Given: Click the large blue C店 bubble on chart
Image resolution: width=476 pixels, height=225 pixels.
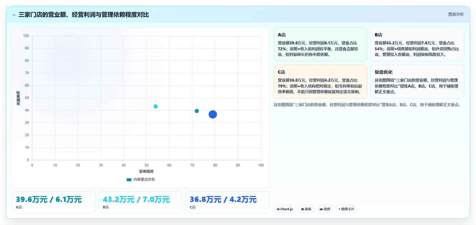Looking at the screenshot, I should tap(213, 114).
